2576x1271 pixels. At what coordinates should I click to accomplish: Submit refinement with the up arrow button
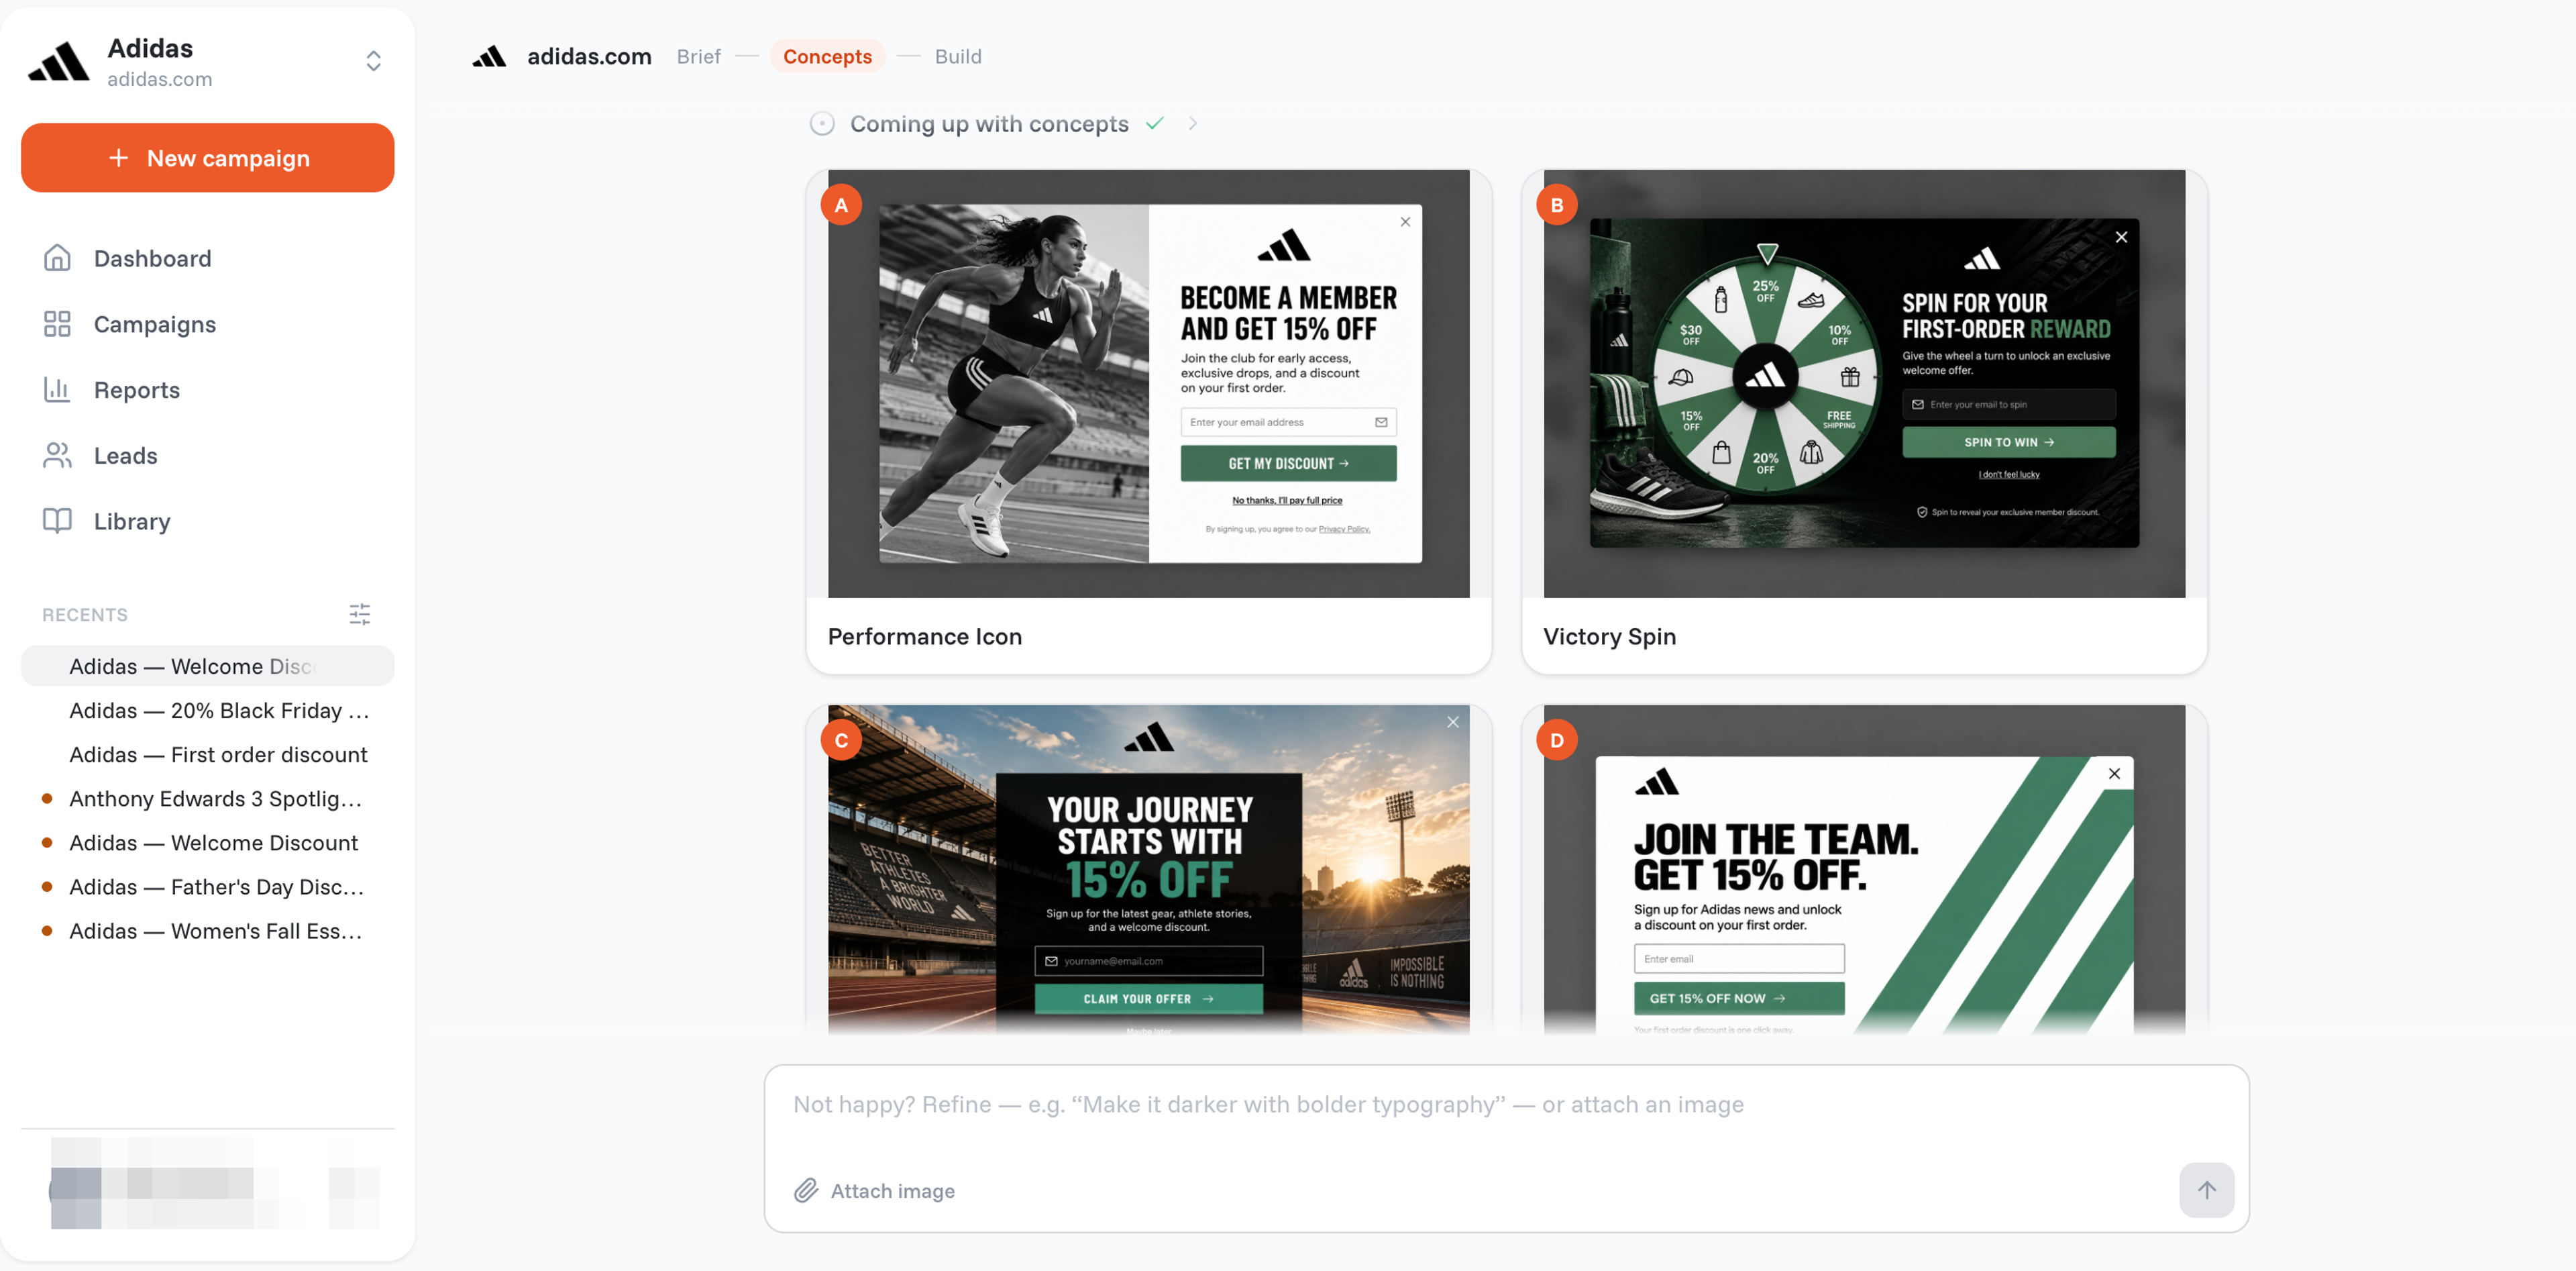tap(2206, 1189)
